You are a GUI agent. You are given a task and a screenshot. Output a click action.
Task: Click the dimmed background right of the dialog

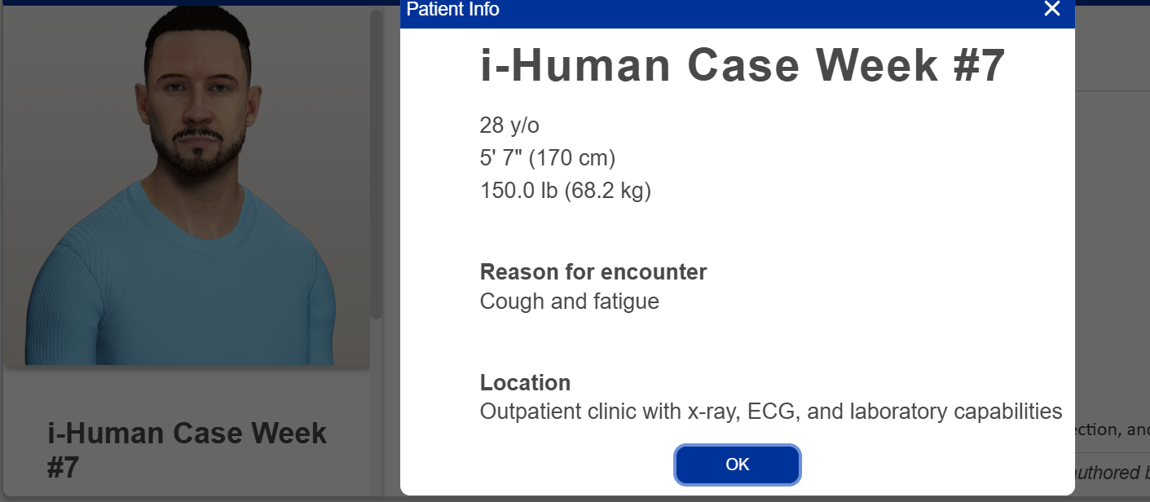(x=1113, y=244)
